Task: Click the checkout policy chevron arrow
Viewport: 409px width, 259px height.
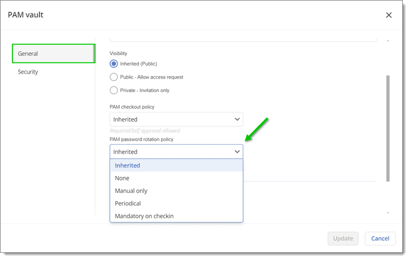Action: (237, 119)
